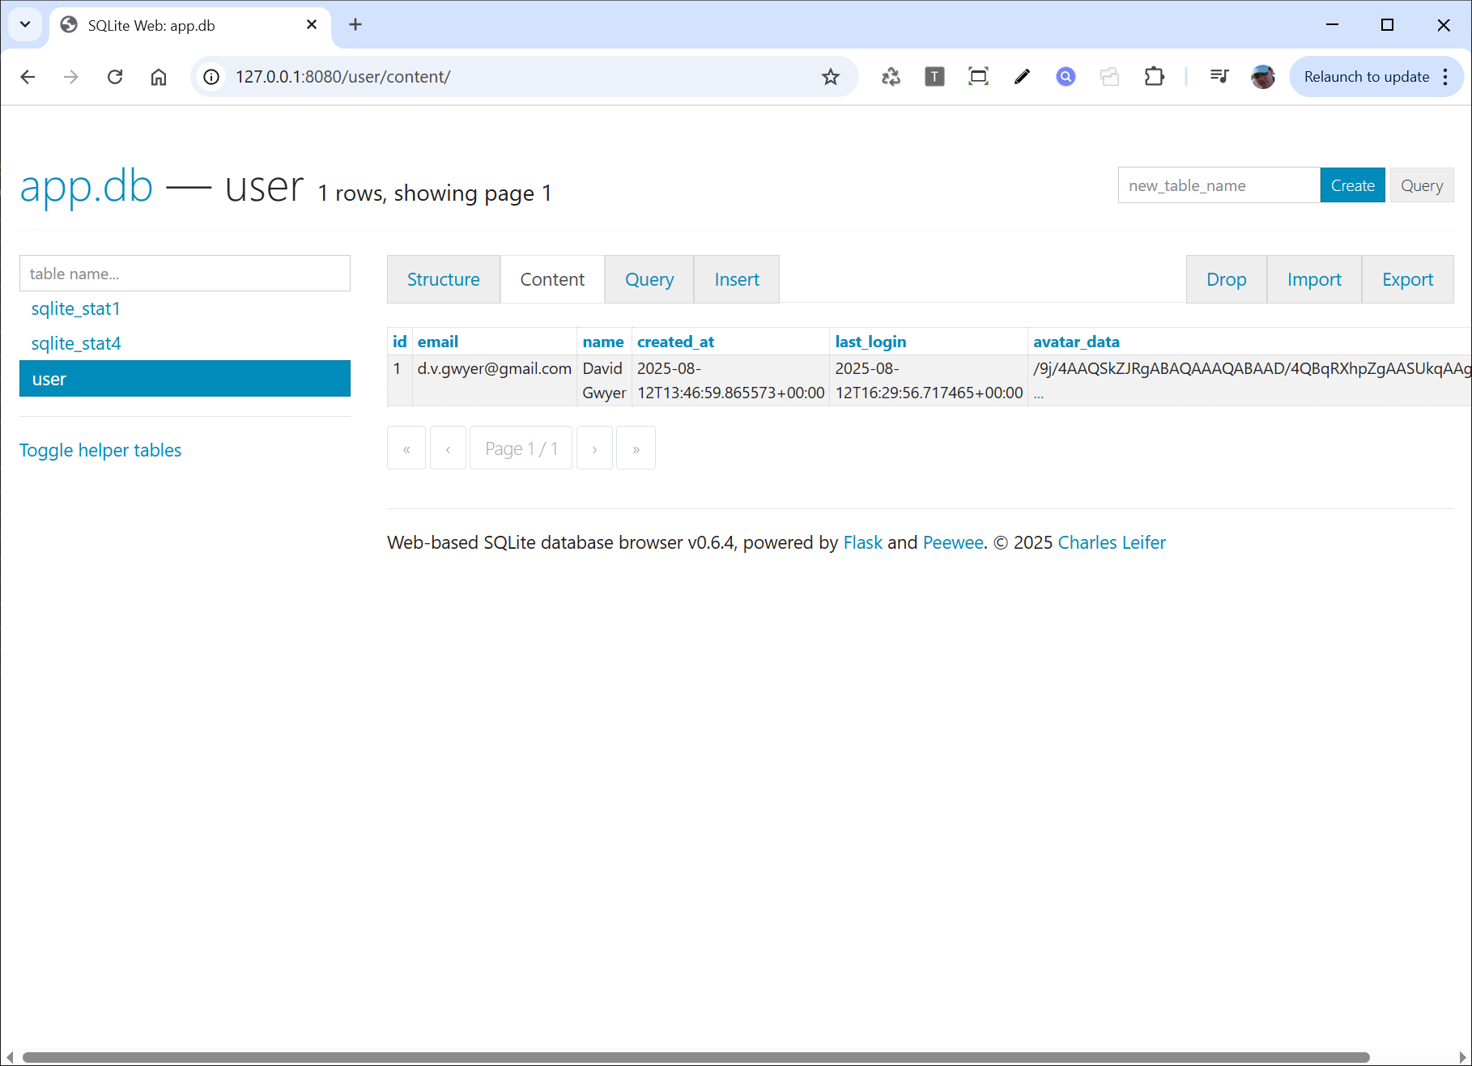
Task: Toggle helper tables in sidebar
Action: (100, 450)
